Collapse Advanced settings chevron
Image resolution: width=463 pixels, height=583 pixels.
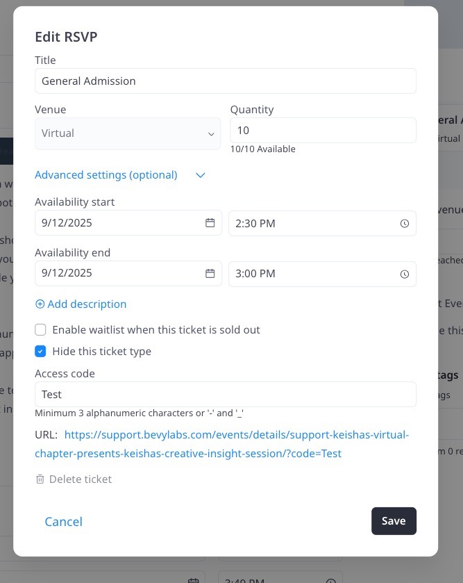(x=201, y=175)
